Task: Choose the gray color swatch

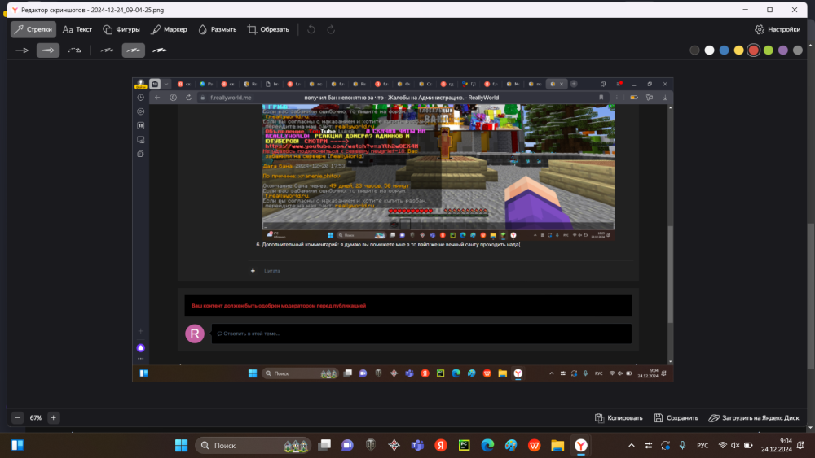Action: point(798,50)
